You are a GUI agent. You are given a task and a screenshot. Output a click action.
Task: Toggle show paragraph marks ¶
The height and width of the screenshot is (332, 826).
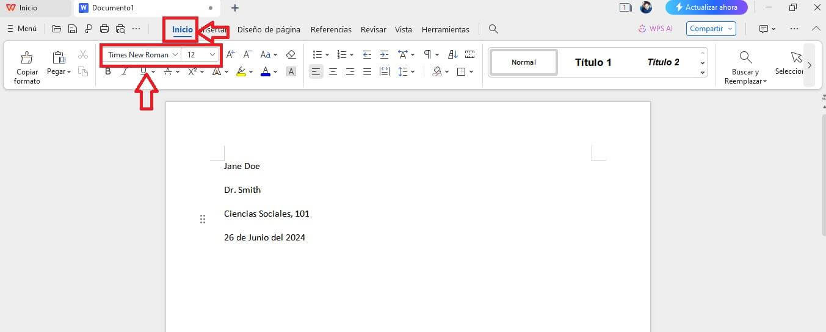click(427, 54)
